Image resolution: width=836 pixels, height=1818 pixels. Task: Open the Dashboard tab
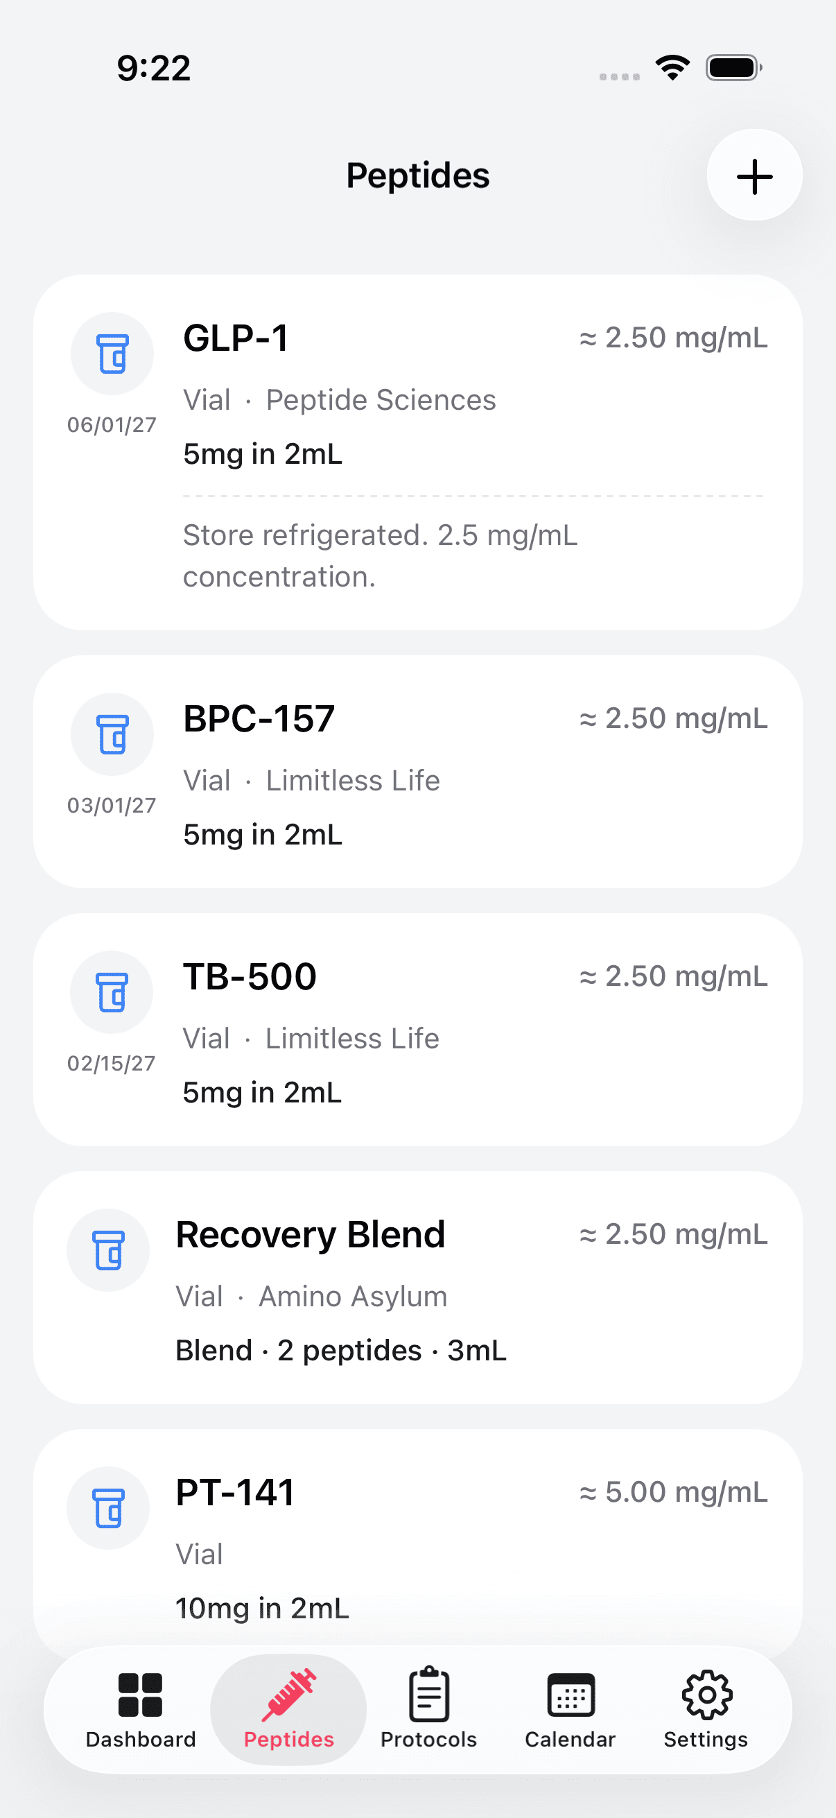point(141,1709)
